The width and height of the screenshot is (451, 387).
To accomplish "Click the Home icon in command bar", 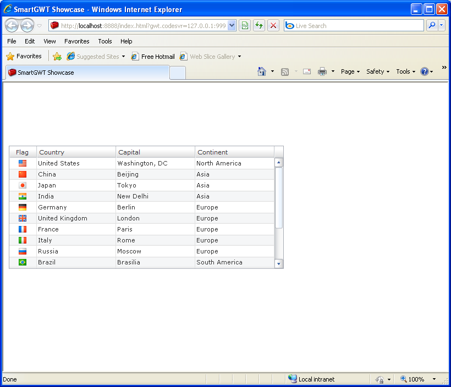I will (x=261, y=71).
